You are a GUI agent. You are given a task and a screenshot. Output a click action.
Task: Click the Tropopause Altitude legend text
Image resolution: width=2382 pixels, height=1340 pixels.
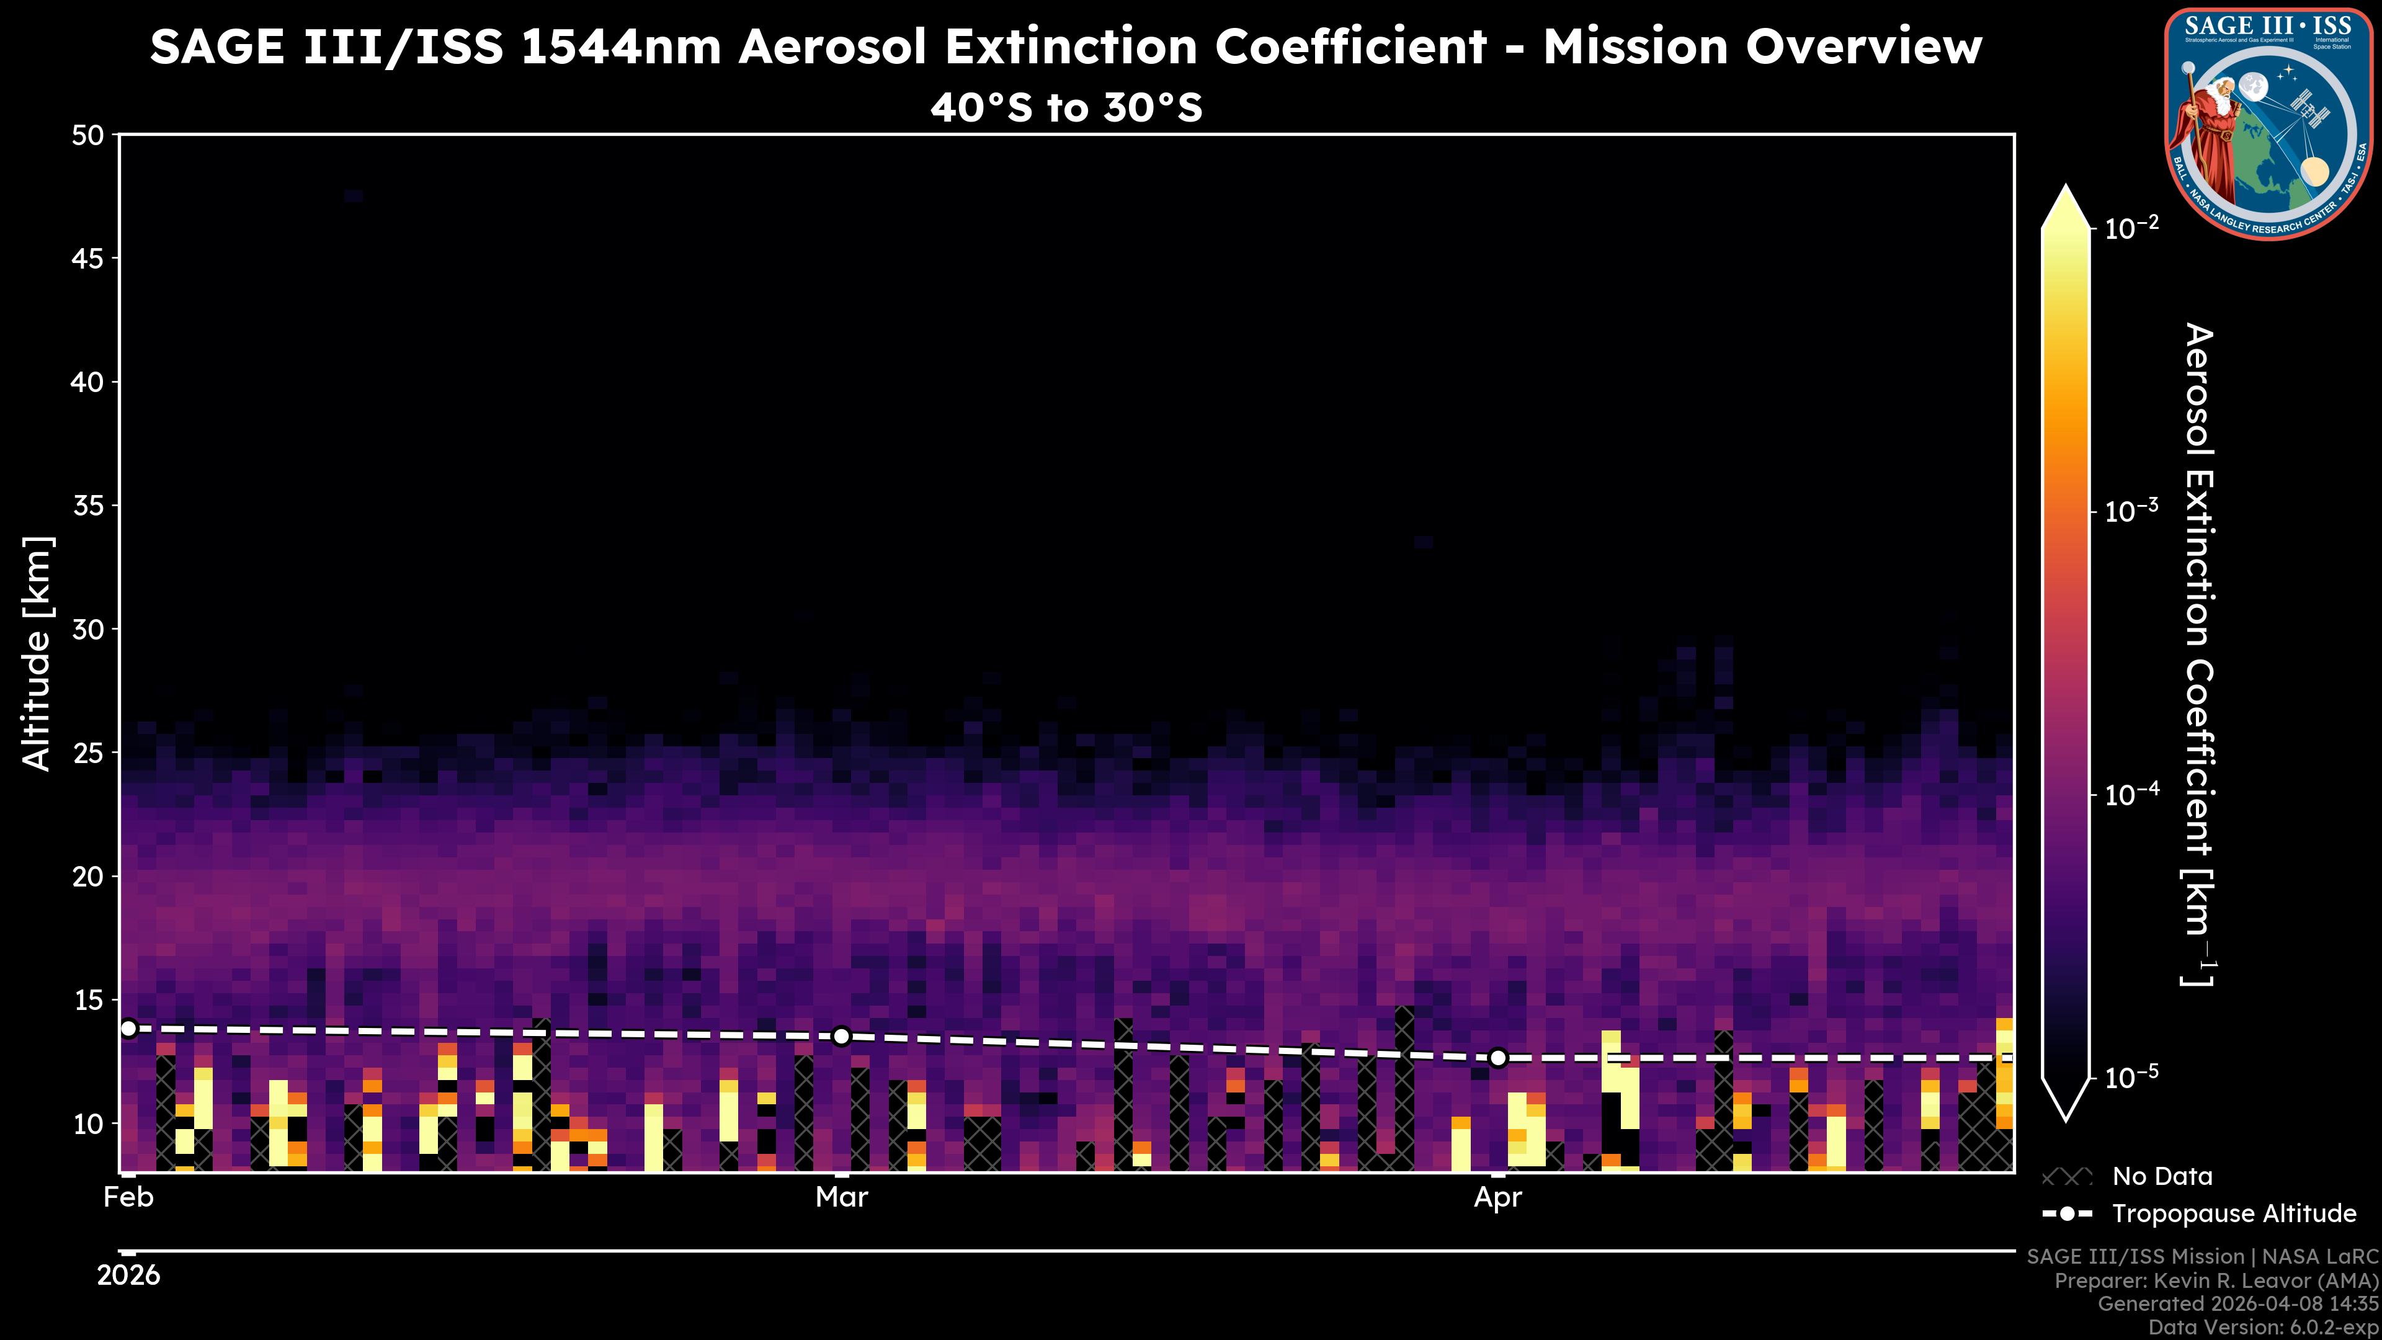tap(2234, 1214)
